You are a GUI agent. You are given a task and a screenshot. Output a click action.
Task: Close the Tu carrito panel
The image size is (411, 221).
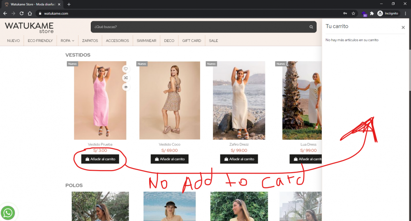pyautogui.click(x=403, y=27)
